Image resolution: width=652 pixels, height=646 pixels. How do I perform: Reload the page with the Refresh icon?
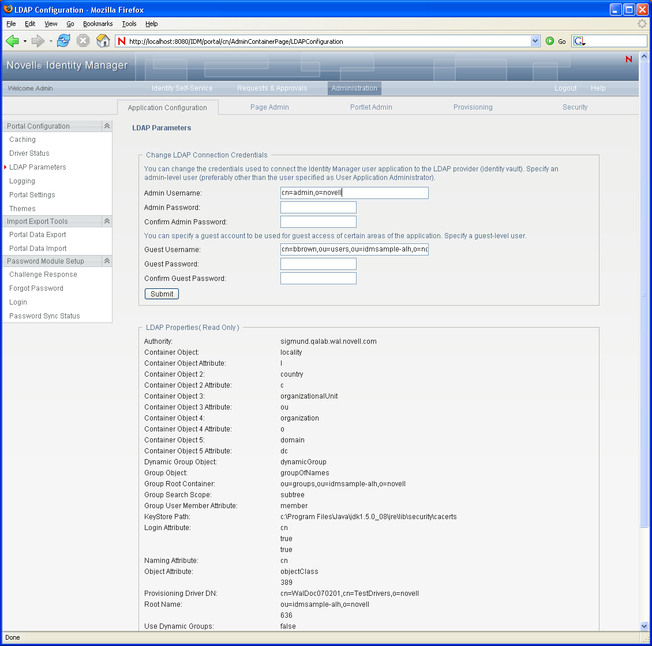click(63, 41)
